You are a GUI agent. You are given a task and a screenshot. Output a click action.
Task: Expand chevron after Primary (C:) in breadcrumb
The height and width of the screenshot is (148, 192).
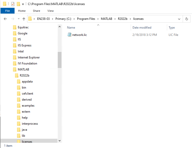pos(74,19)
